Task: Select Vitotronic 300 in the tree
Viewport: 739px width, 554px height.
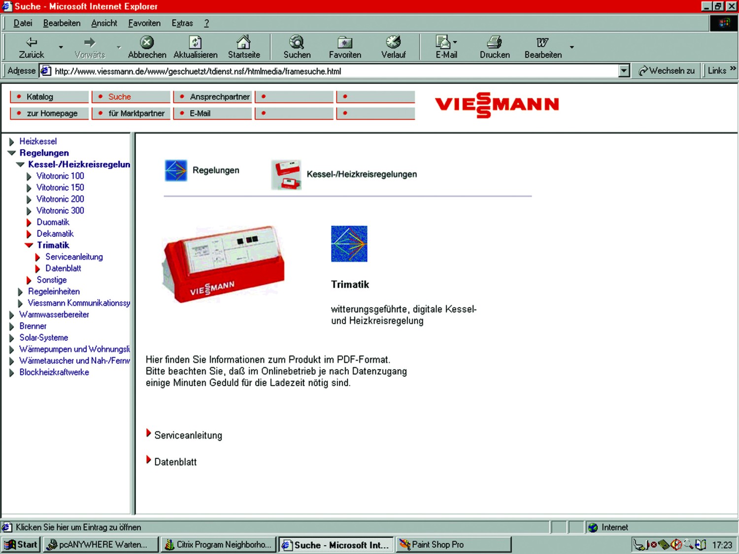Action: pyautogui.click(x=60, y=211)
